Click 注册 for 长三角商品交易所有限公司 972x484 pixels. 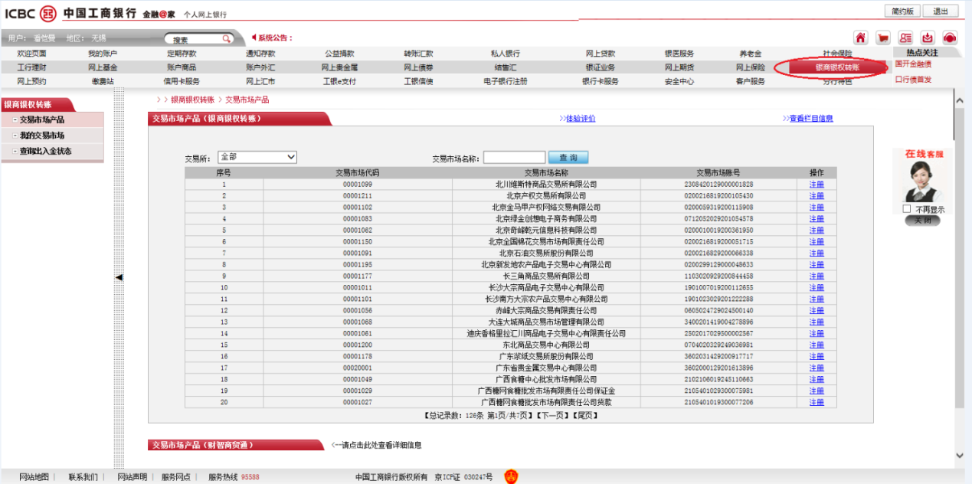point(817,276)
